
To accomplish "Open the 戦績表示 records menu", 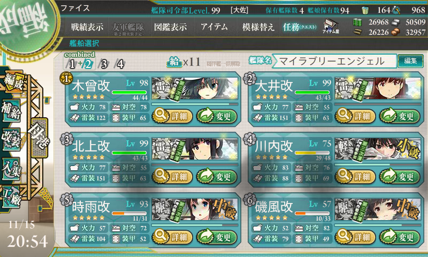I will pos(87,27).
